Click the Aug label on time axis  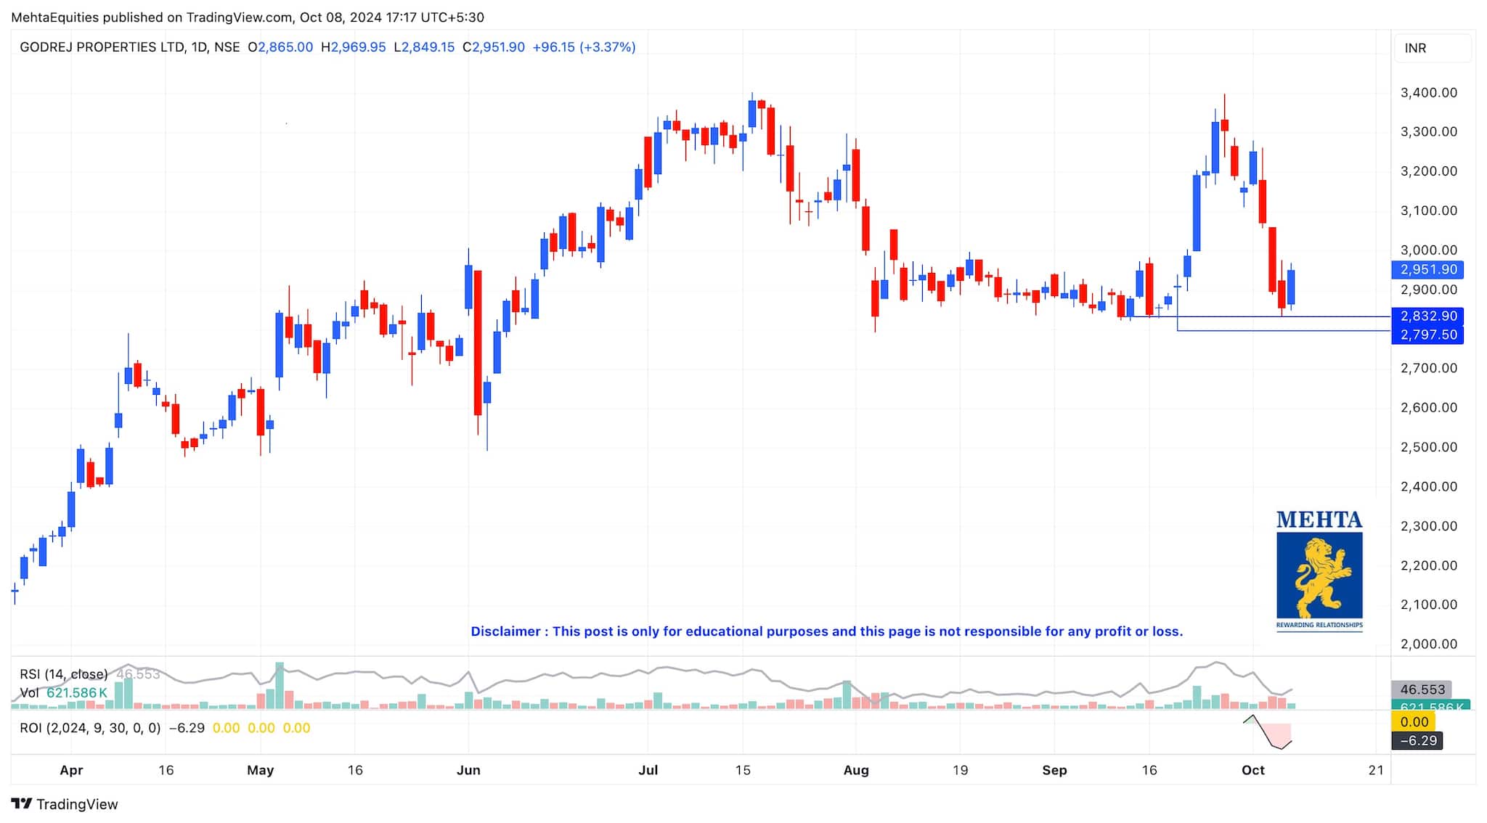(856, 771)
